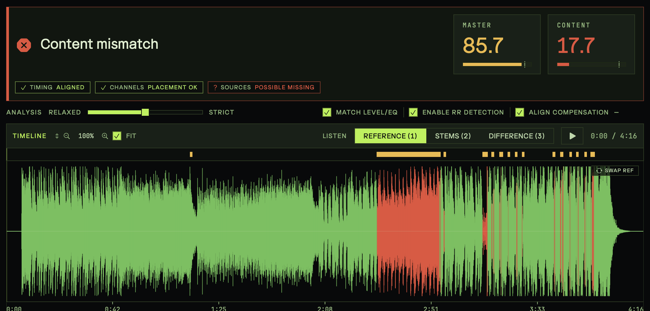The height and width of the screenshot is (311, 650).
Task: Click the 2:51 timestamp on the time axis
Action: (x=431, y=308)
